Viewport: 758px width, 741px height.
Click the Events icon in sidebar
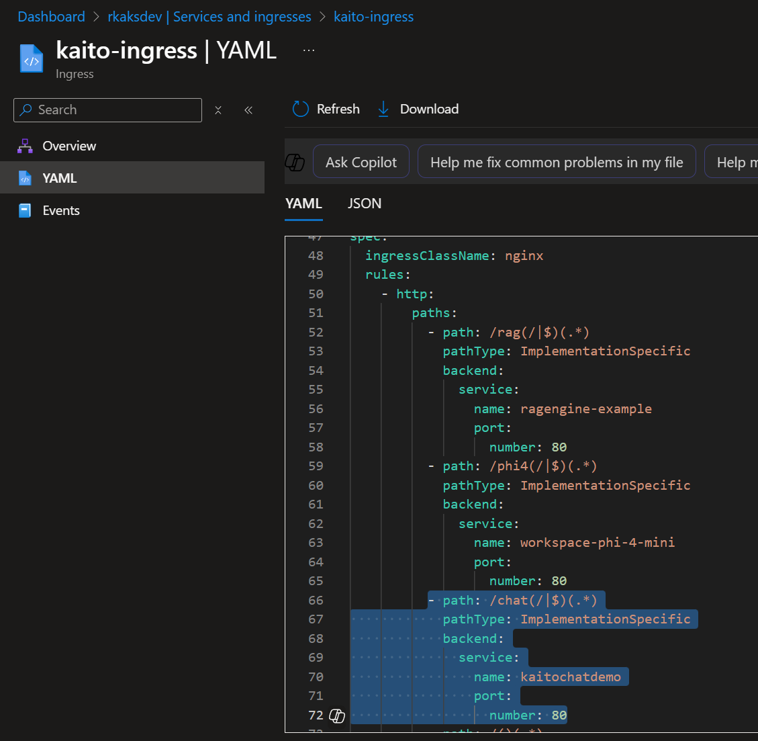26,210
